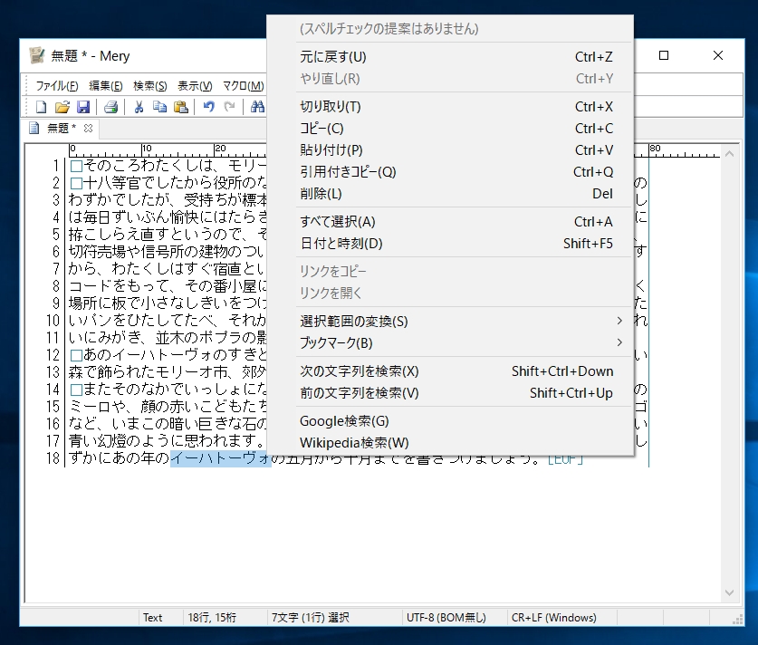Create a new document with the New icon
This screenshot has width=758, height=645.
pos(41,106)
